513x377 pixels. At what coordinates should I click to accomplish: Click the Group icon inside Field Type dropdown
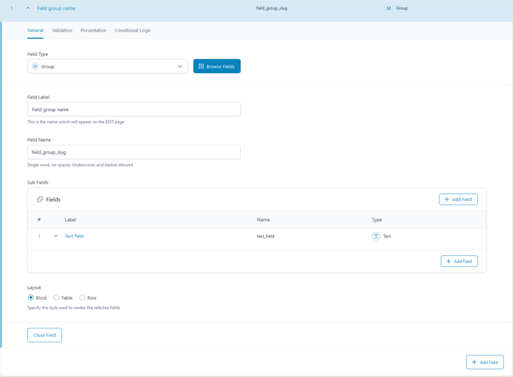coord(36,67)
